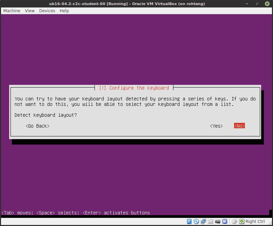The image size is (273, 226).
Task: Click the Right Ctrl host key label
Action: (x=254, y=221)
